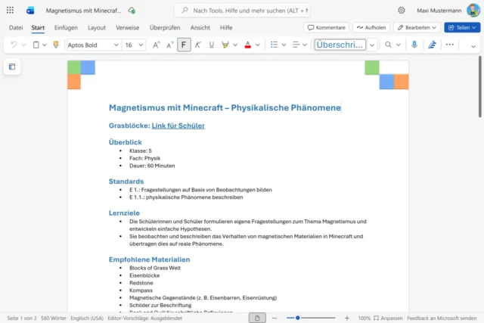Open the search options dropdown arrow
484x323 pixels.
coord(399,45)
